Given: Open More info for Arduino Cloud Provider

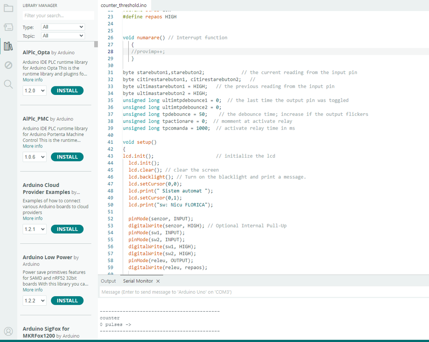Looking at the screenshot, I should [x=33, y=218].
